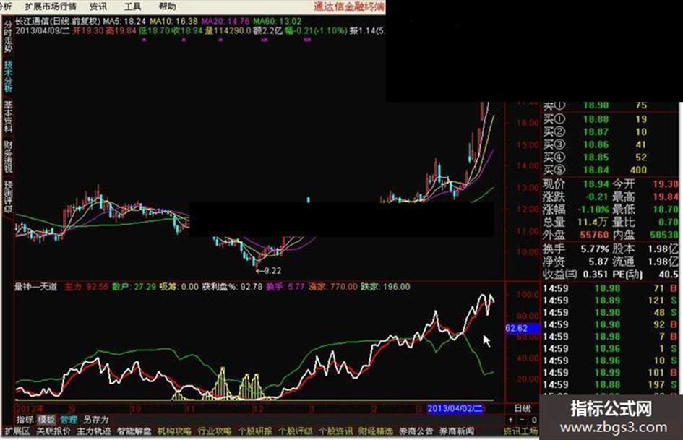
Task: Select the 14:59 tick row with volume 197
Action: [610, 384]
